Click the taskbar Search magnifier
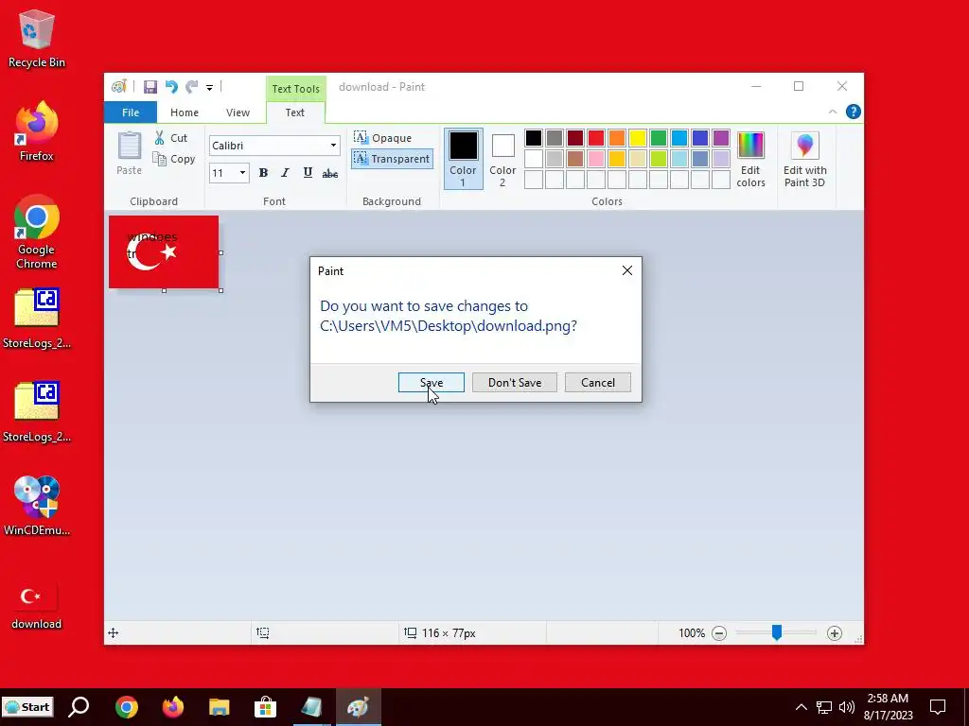Viewport: 969px width, 726px height. point(79,707)
